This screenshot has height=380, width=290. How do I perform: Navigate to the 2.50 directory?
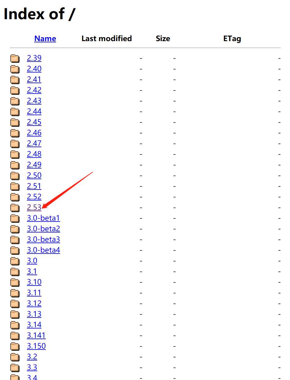[x=34, y=175]
